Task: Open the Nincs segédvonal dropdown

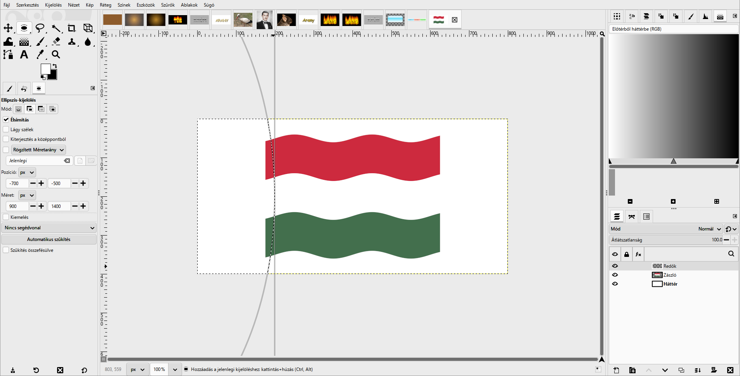Action: point(49,228)
